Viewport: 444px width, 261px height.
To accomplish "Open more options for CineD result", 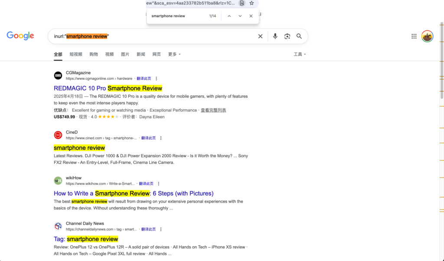I will pos(161,138).
